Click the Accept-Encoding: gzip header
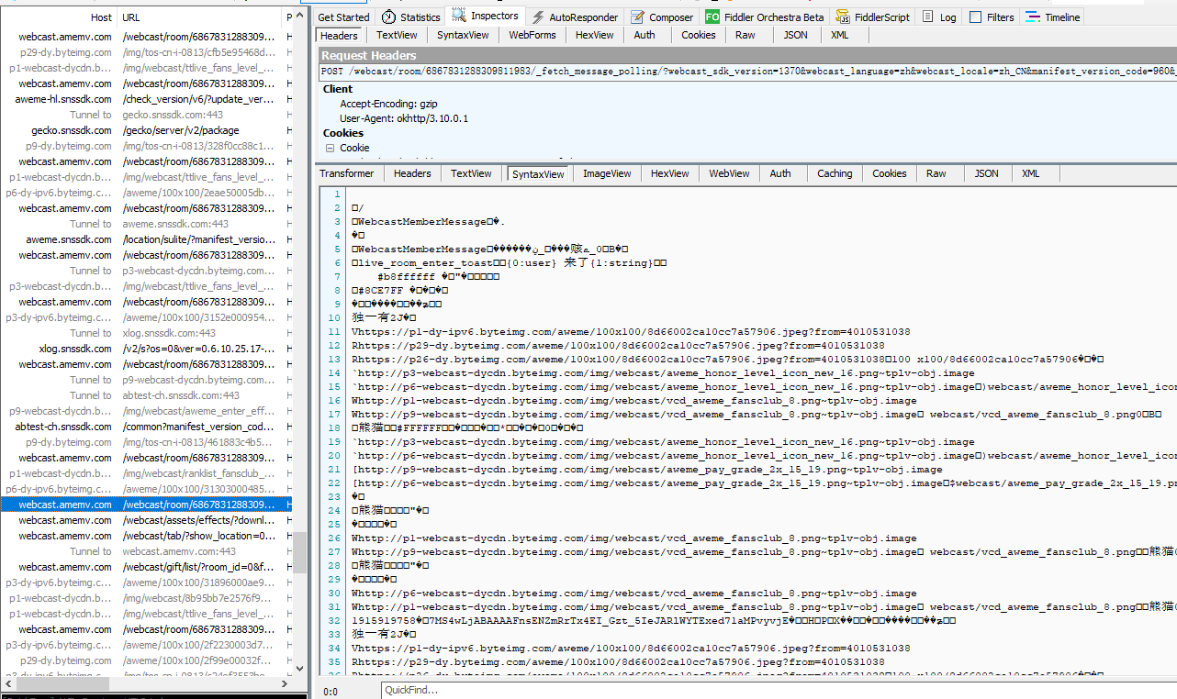The height and width of the screenshot is (699, 1177). pos(388,105)
